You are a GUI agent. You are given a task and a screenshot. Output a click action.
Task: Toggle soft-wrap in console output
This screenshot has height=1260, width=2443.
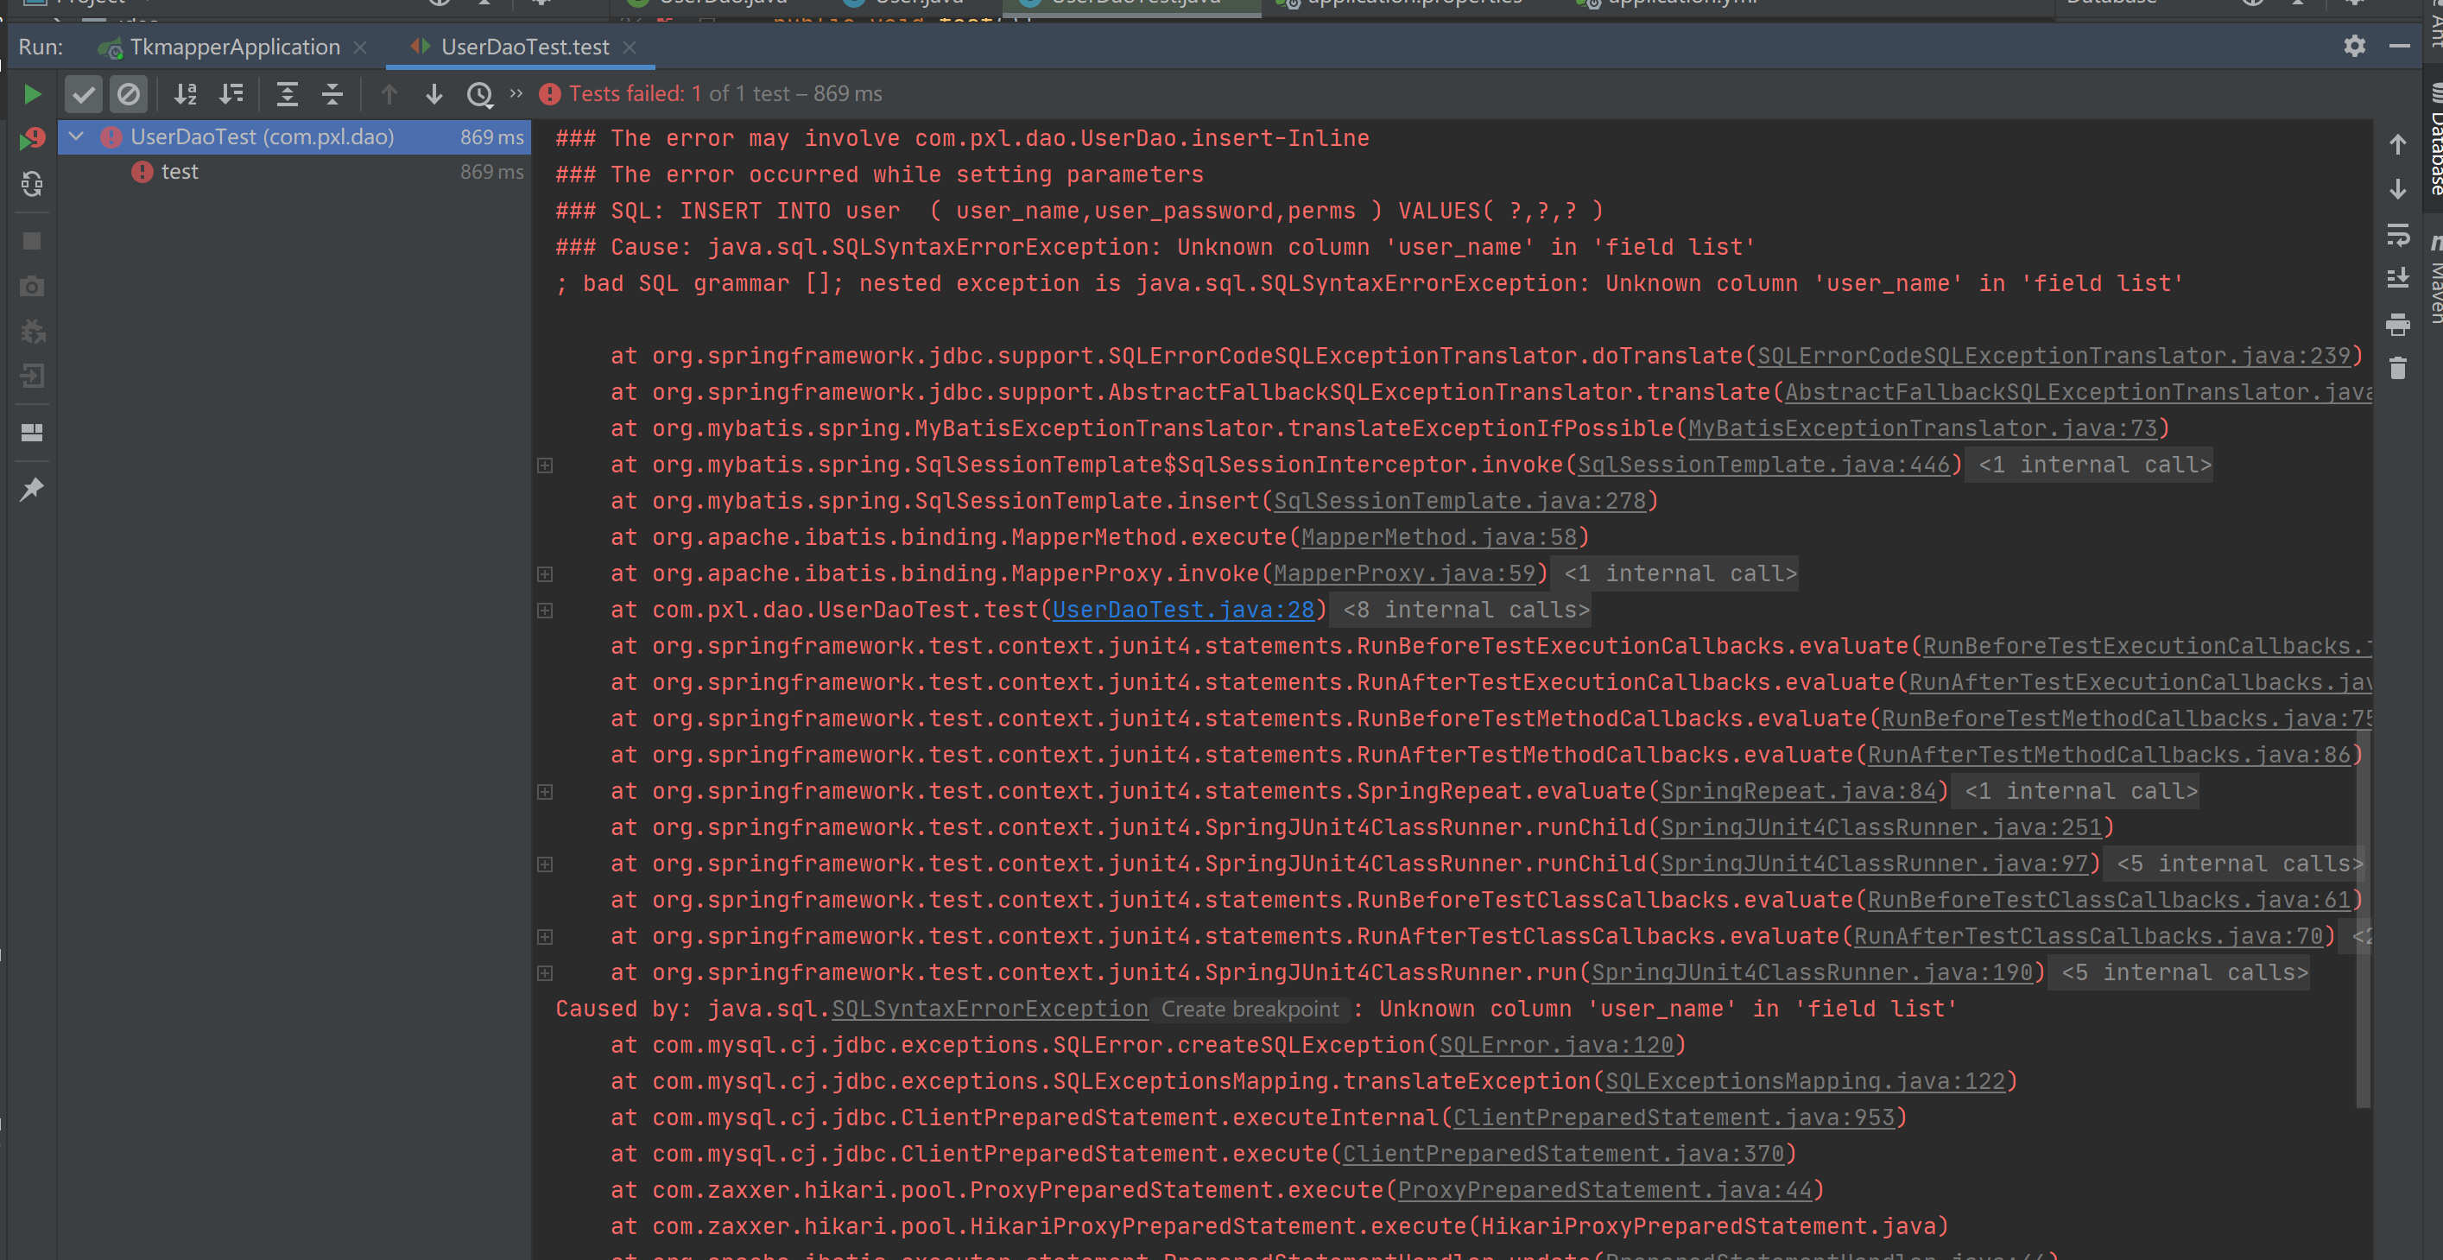[2397, 234]
